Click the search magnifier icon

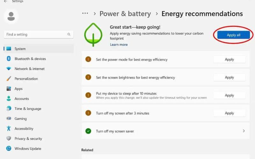69,34
